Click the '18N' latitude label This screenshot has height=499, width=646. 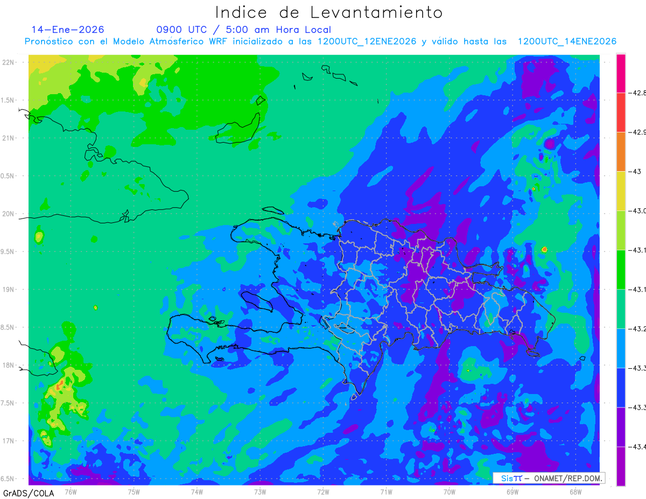[x=9, y=366]
